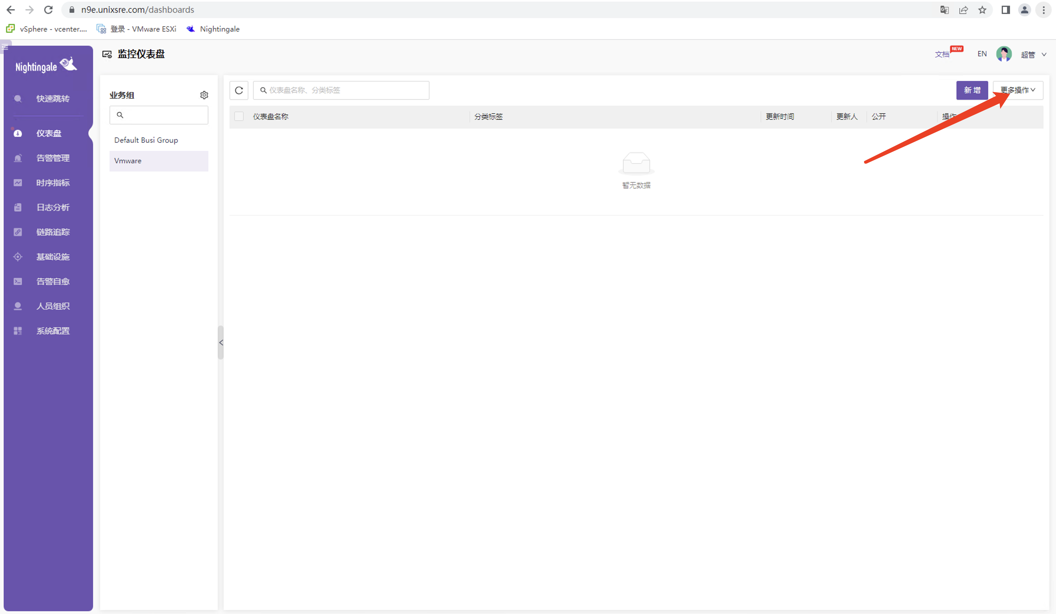Open 告警自愈 in the sidebar
Image resolution: width=1056 pixels, height=614 pixels.
pos(48,281)
